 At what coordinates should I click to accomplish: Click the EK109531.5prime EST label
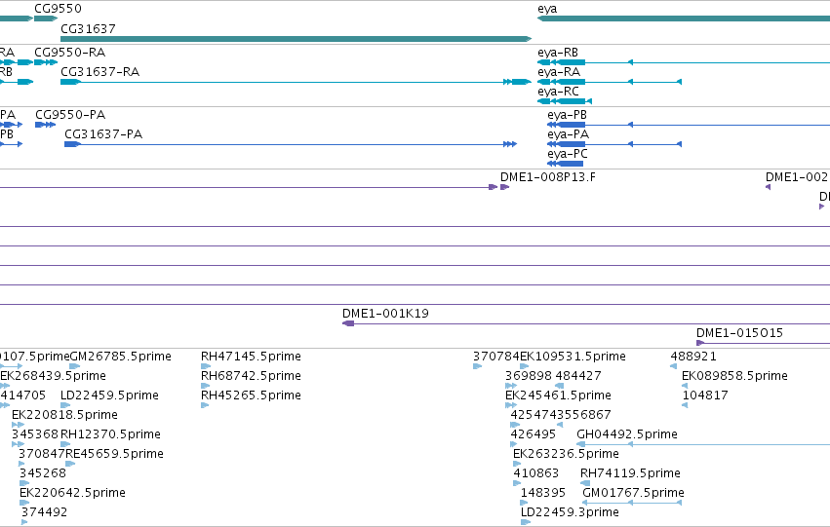coord(573,357)
